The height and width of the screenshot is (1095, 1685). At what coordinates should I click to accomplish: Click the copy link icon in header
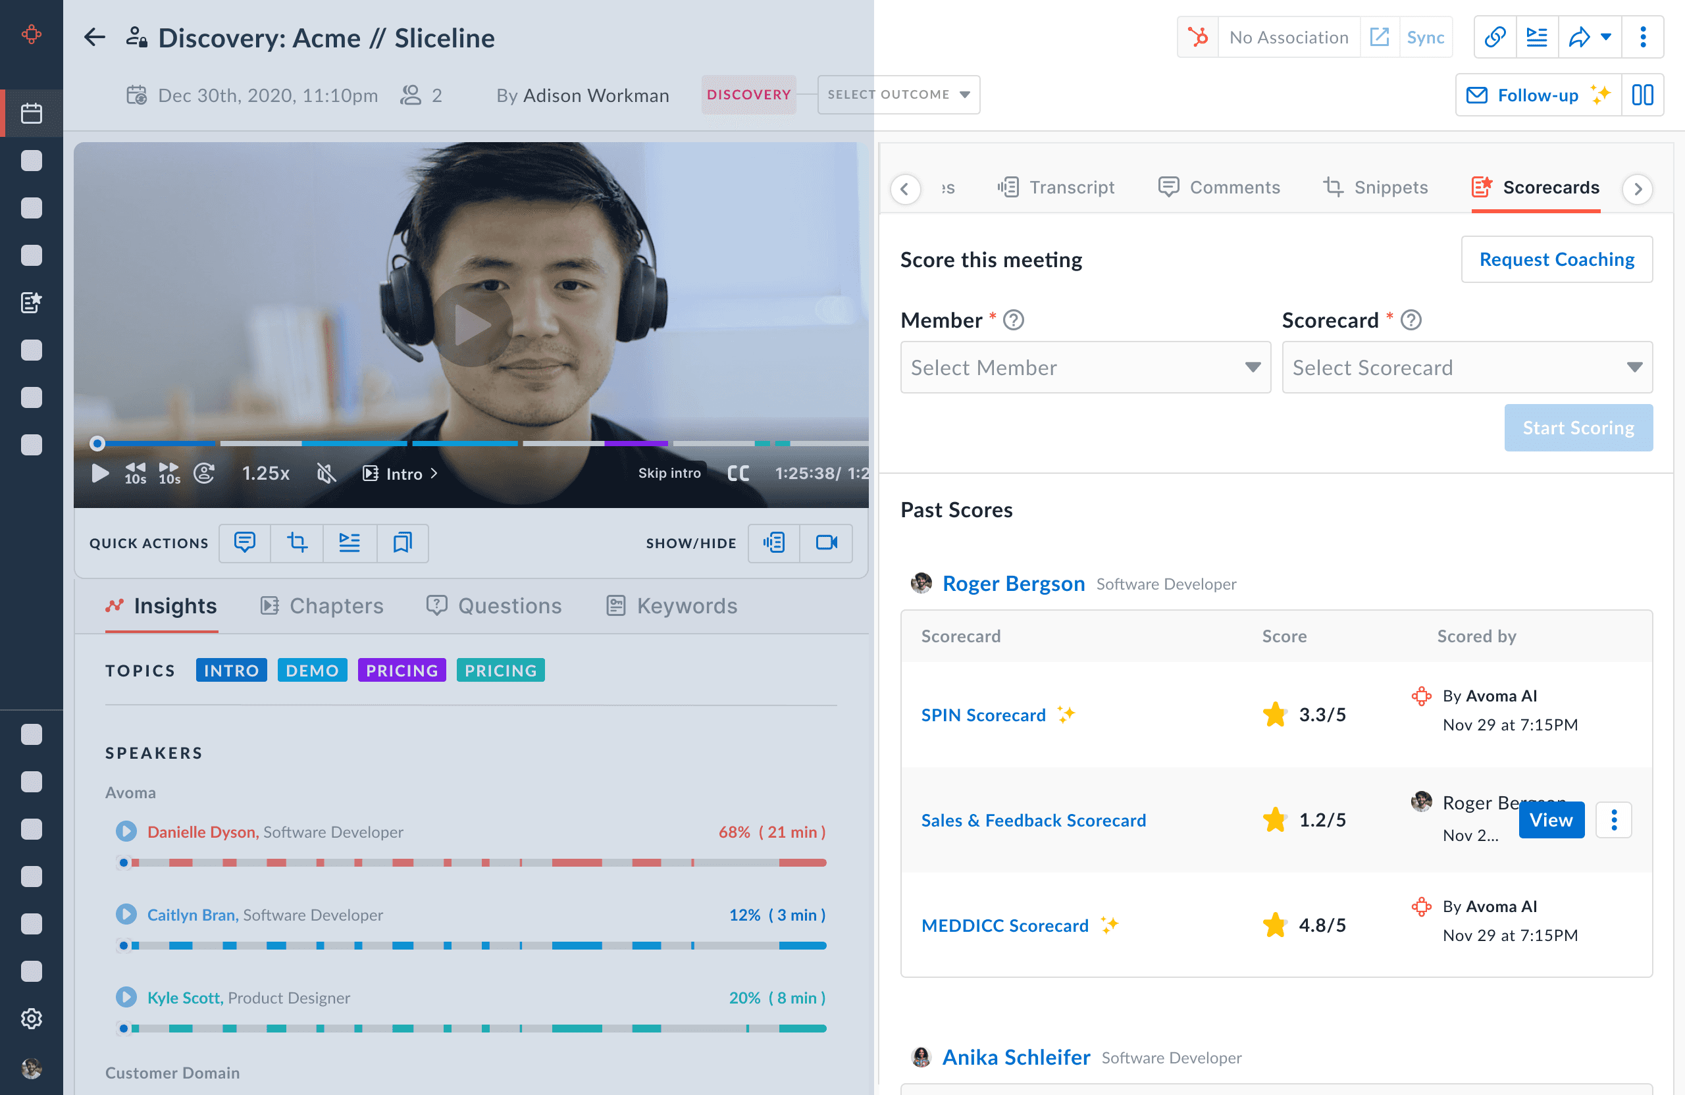tap(1494, 38)
